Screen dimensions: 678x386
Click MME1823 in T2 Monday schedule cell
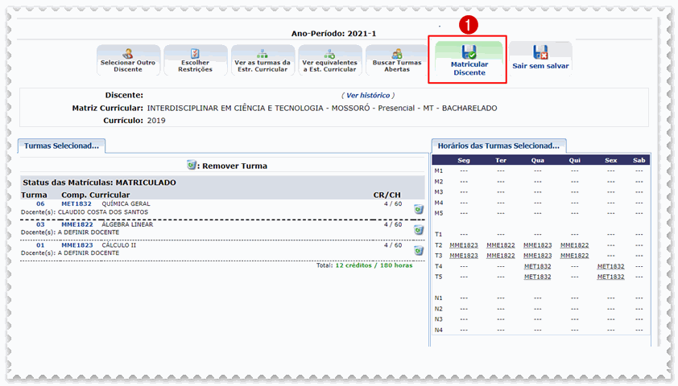463,244
